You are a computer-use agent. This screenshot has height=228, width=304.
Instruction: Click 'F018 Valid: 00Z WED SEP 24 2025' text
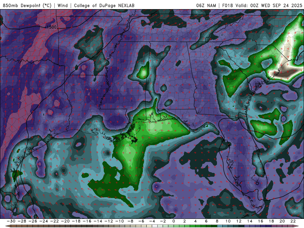(262, 5)
